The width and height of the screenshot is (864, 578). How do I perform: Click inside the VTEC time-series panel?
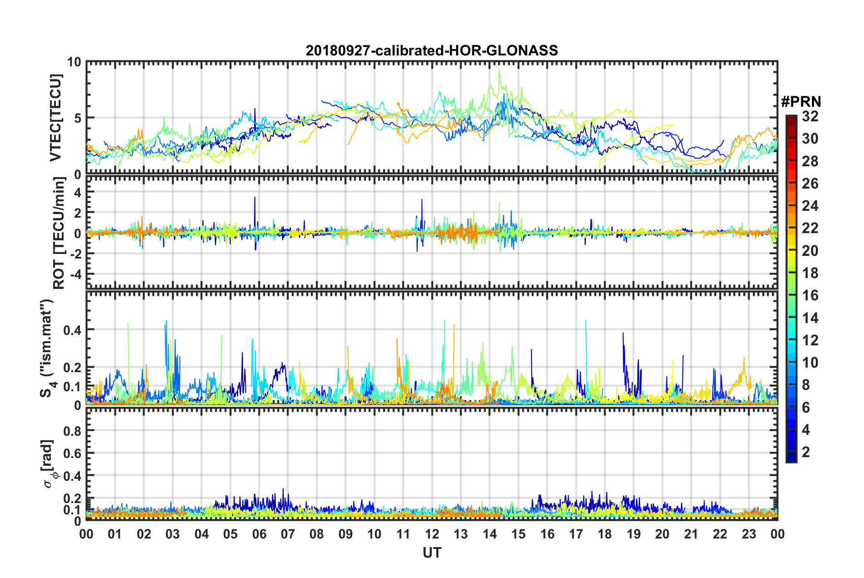[432, 117]
